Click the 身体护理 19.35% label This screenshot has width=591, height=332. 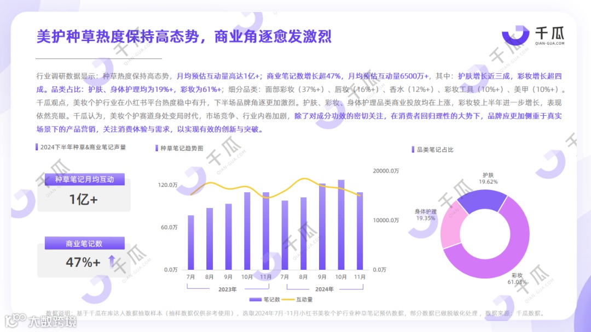tap(426, 215)
